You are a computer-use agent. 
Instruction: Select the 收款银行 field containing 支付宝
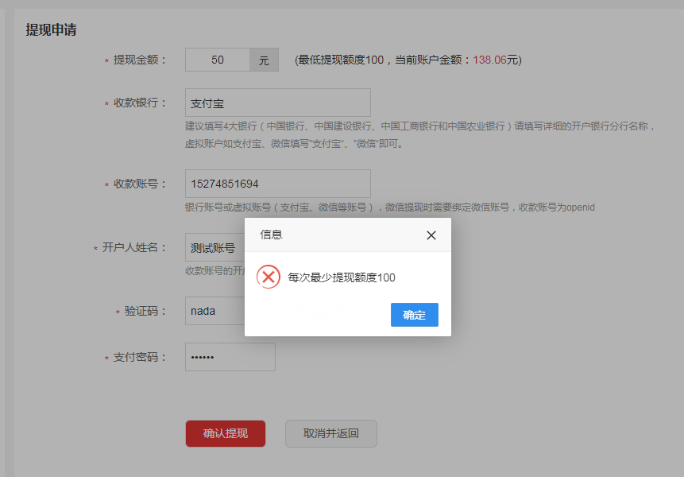[x=277, y=103]
